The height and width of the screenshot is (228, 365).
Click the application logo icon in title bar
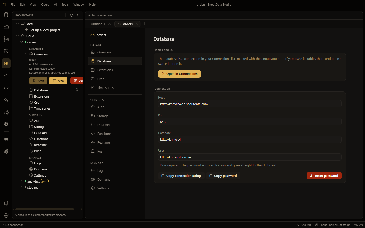pyautogui.click(x=4, y=4)
